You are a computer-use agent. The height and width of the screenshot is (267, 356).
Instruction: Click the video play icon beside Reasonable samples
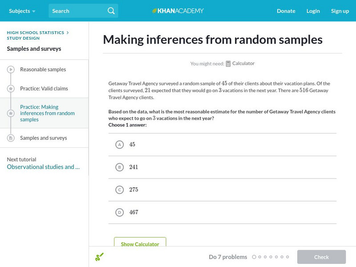point(11,69)
